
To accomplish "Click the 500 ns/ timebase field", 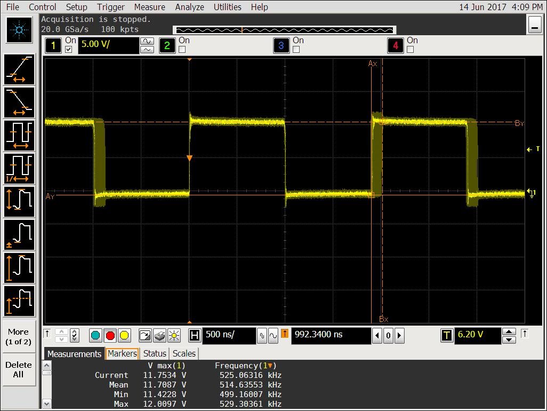I will click(x=229, y=336).
